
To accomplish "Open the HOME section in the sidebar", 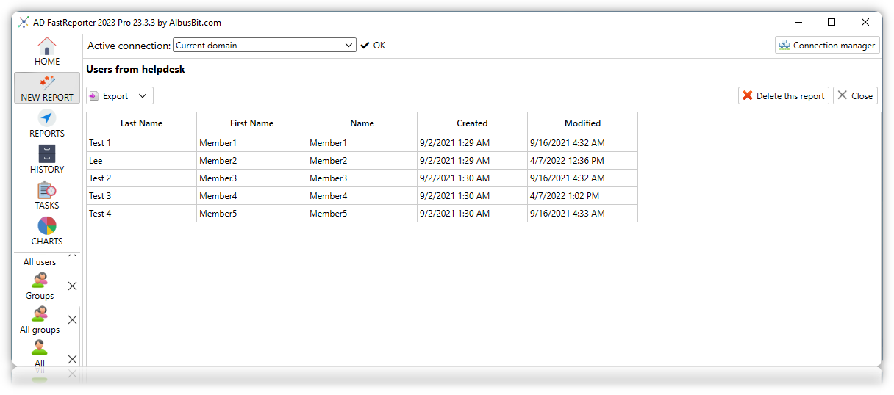I will click(x=47, y=51).
